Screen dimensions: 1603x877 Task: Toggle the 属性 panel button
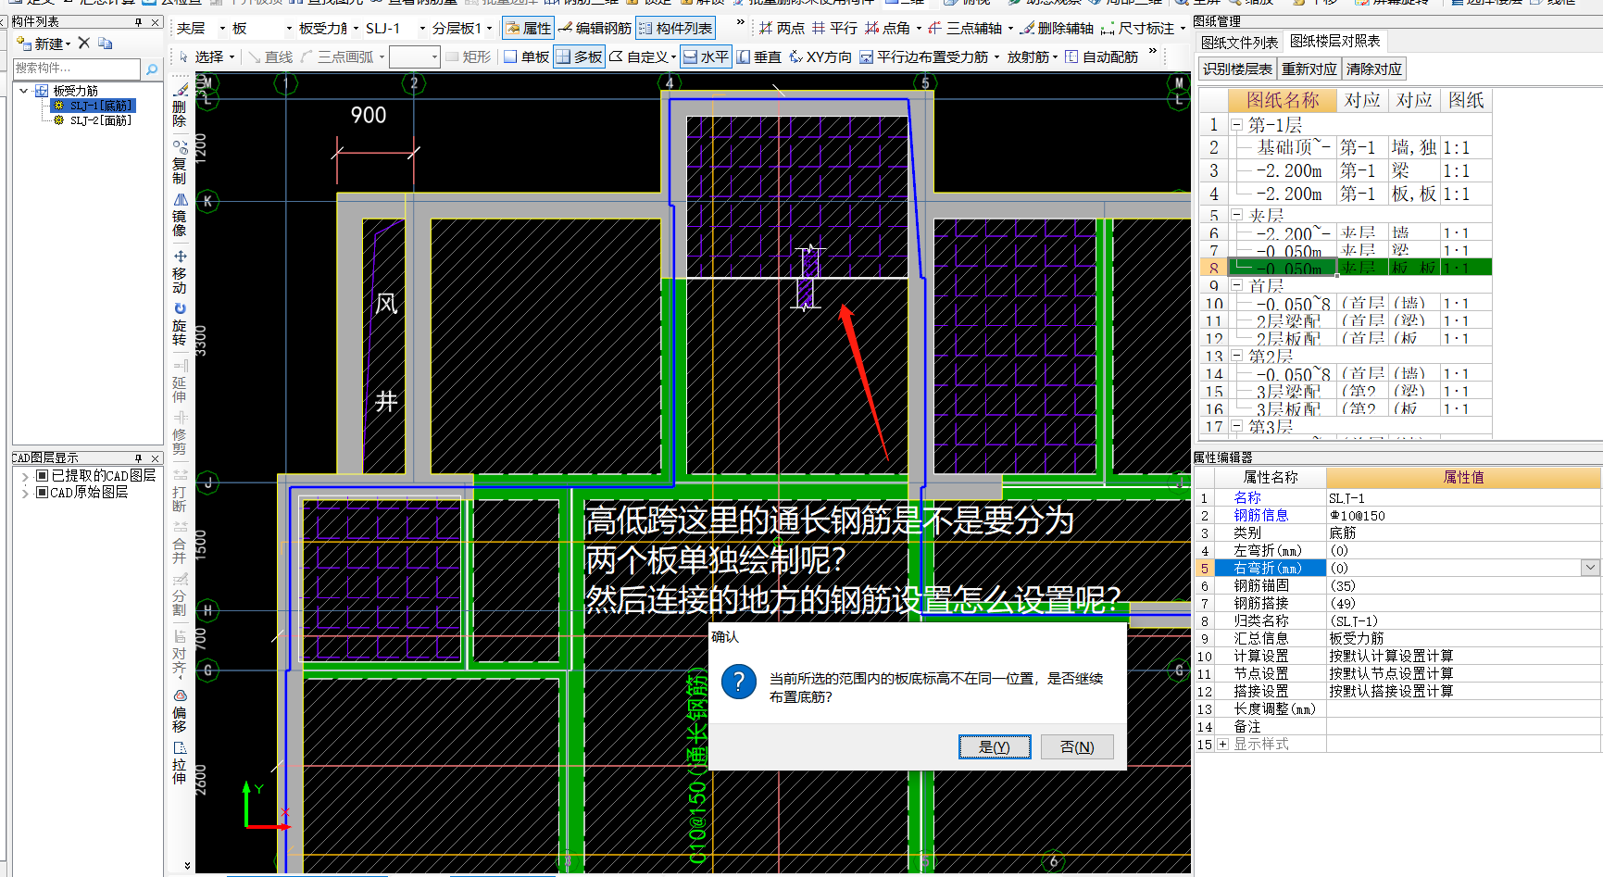[x=528, y=29]
